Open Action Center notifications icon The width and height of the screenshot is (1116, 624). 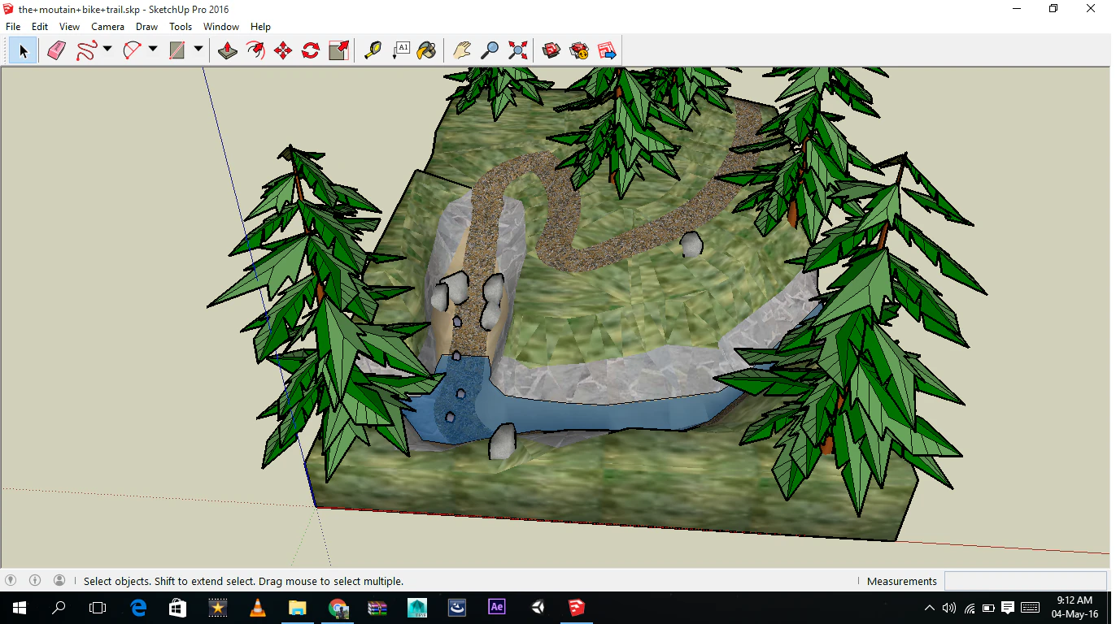click(x=1008, y=608)
